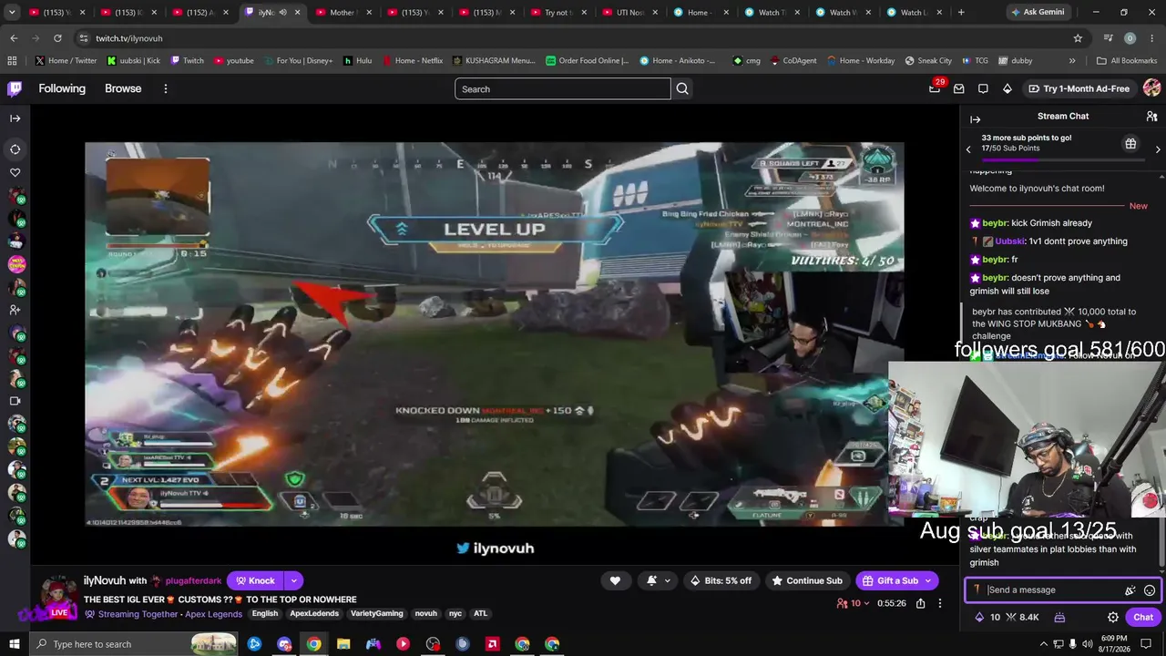This screenshot has width=1166, height=656.
Task: Open the channel points treasure chest
Action: (1059, 617)
